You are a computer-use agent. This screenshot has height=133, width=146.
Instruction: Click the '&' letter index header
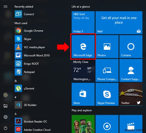point(16,81)
